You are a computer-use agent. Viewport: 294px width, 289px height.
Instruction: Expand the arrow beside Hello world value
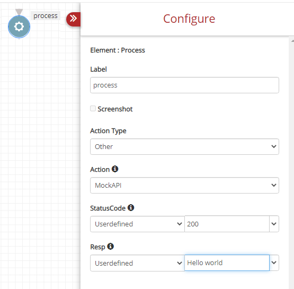pyautogui.click(x=274, y=262)
